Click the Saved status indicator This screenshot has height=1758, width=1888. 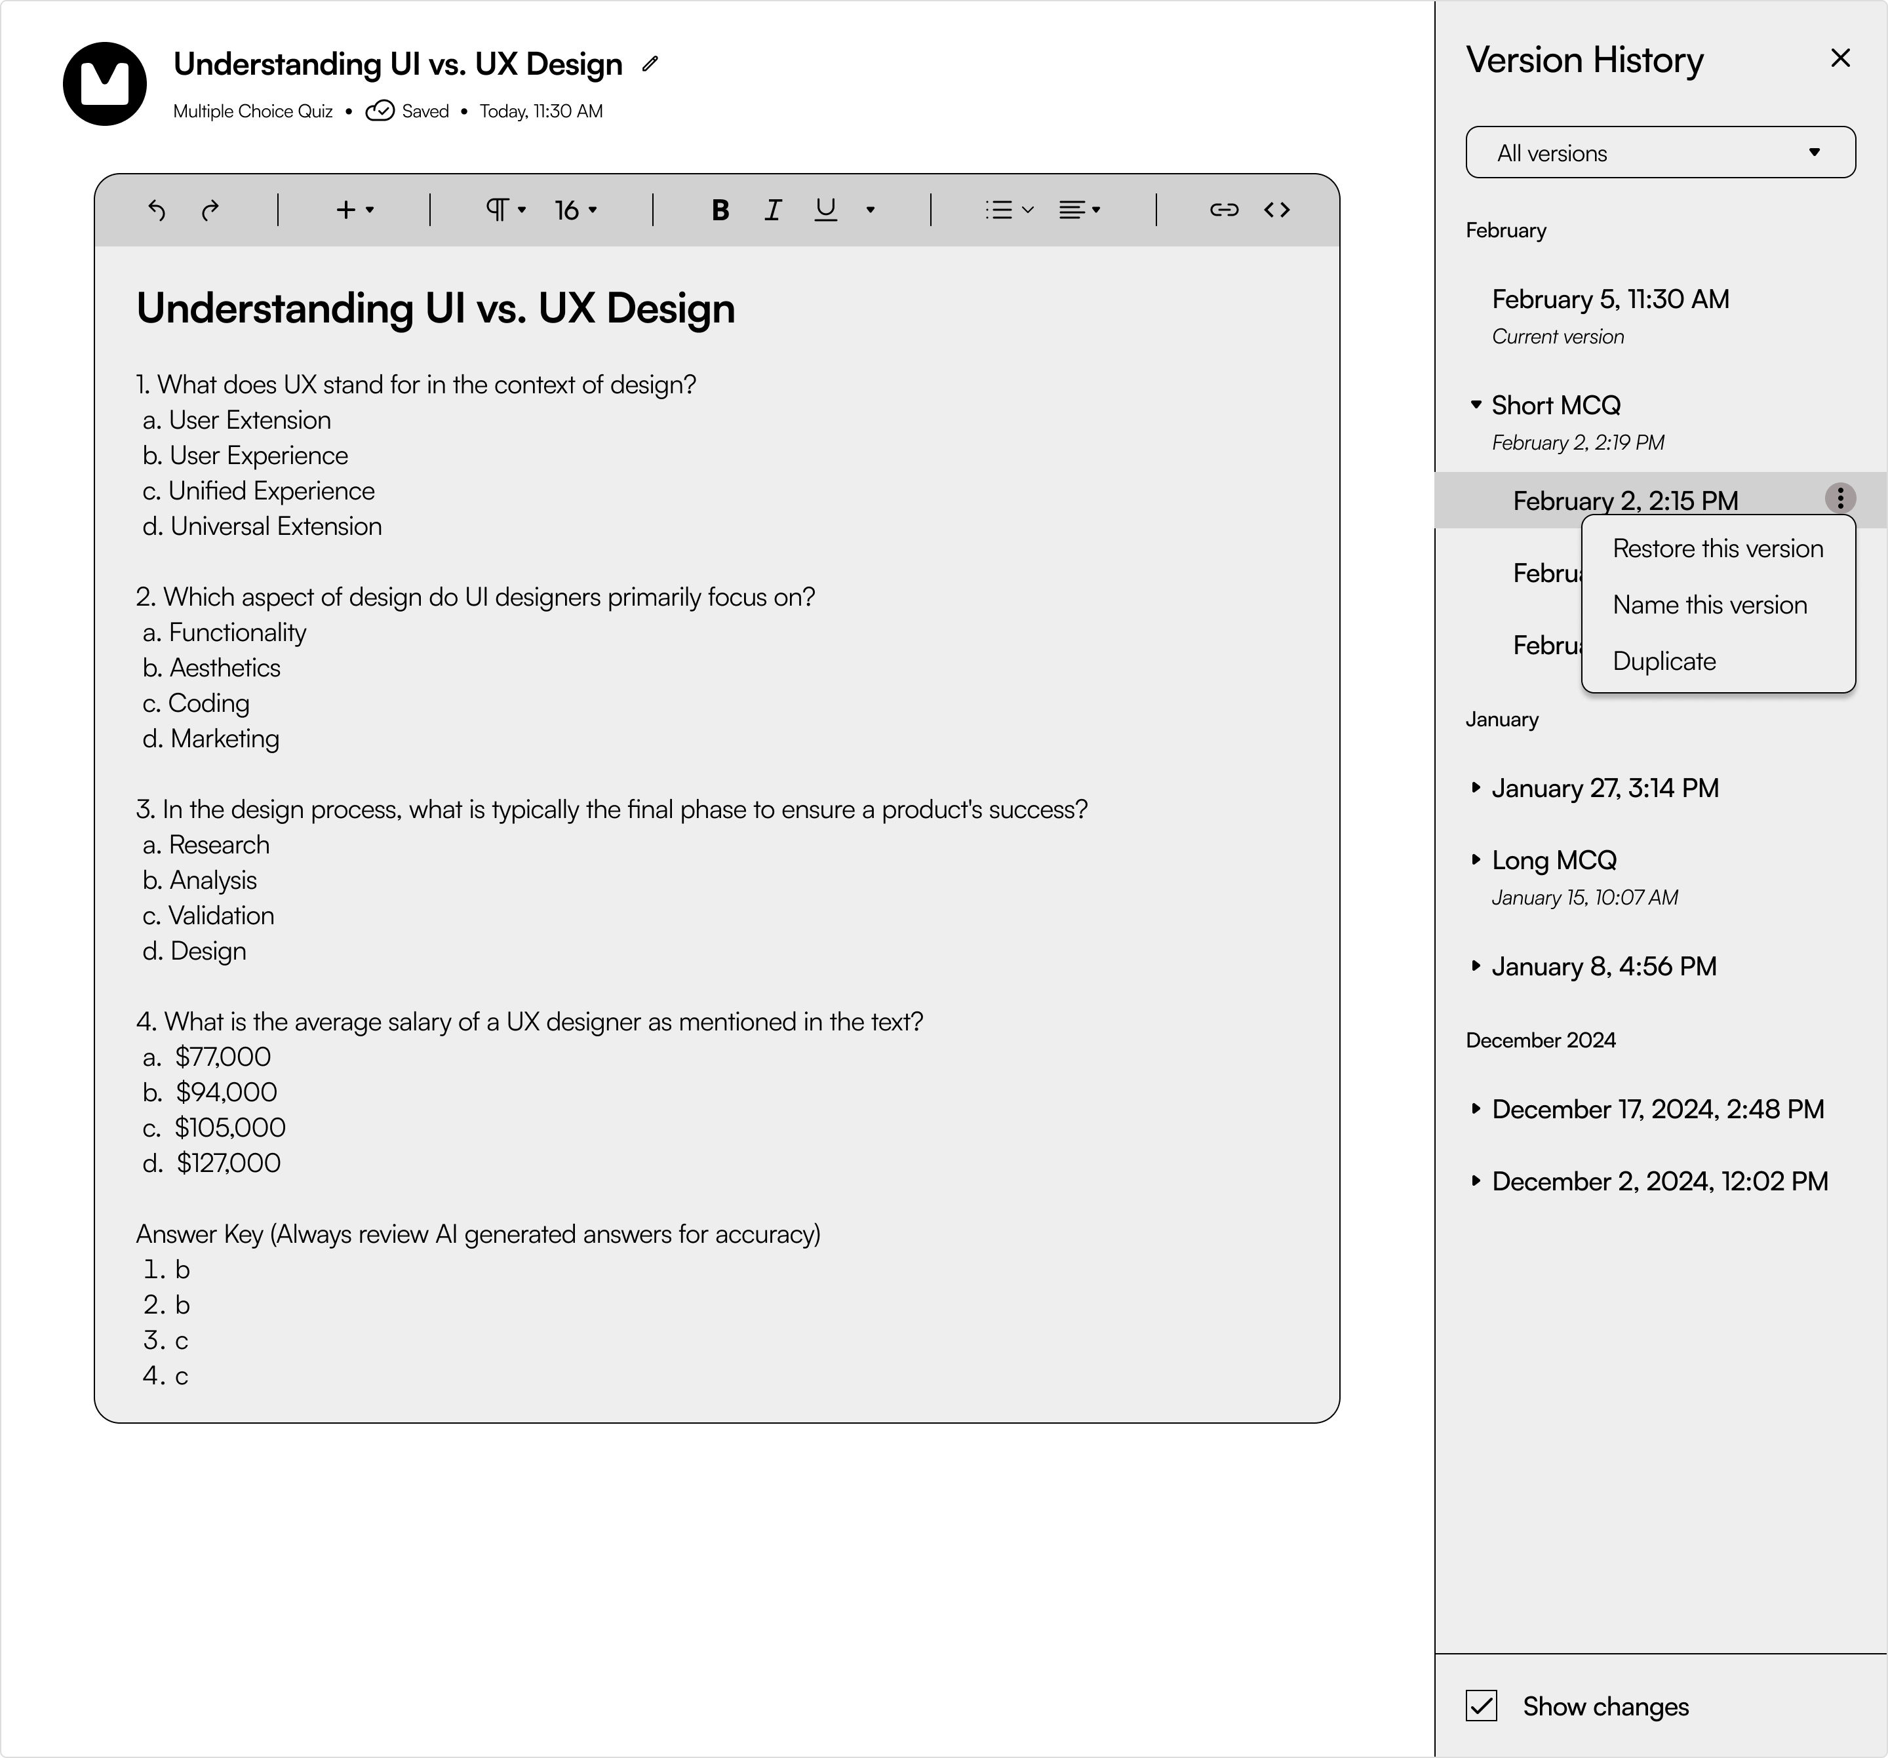pyautogui.click(x=408, y=111)
